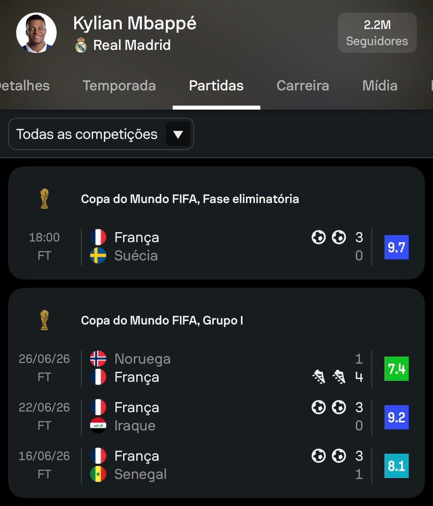Tap the 2.2M Seguidores button
433x506 pixels.
tap(377, 33)
